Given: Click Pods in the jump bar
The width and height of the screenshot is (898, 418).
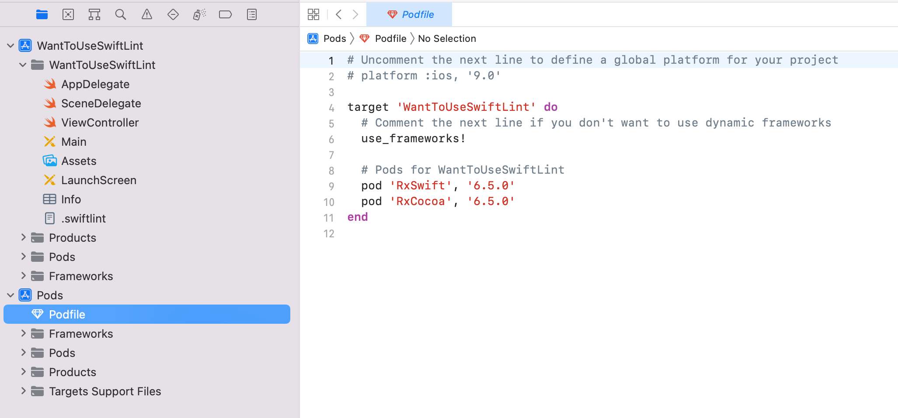Looking at the screenshot, I should [x=335, y=38].
